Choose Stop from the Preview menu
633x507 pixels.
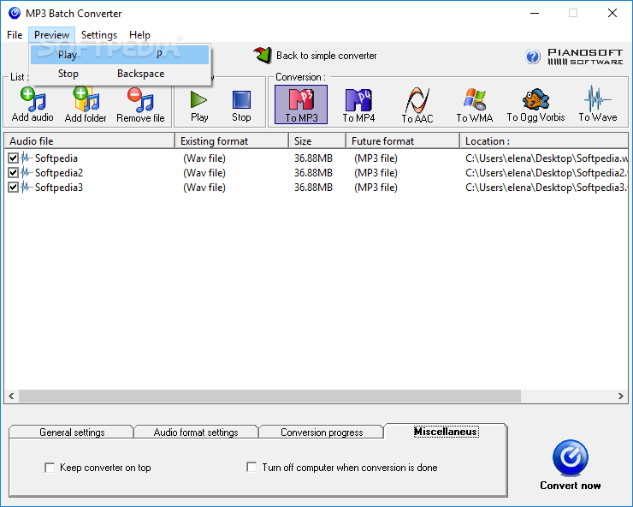120,74
